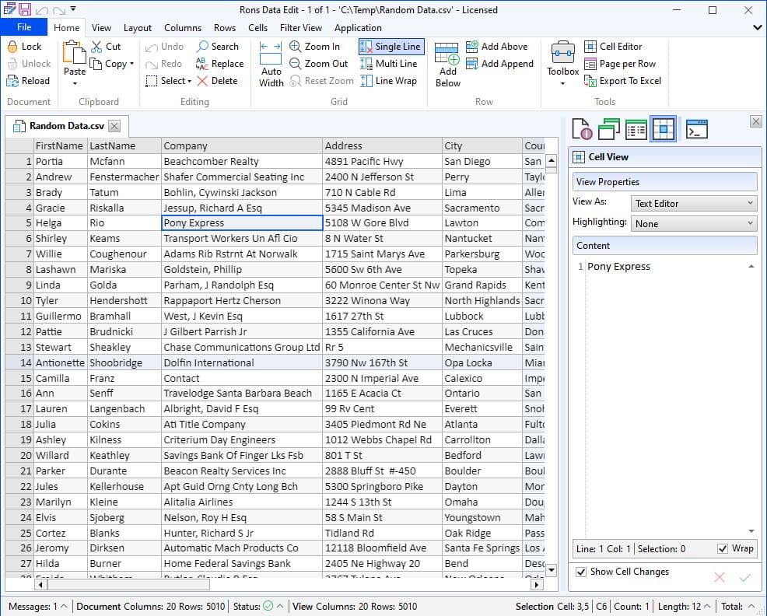Click the Auto Width icon
Screen dimensions: 767x616
pyautogui.click(x=271, y=64)
